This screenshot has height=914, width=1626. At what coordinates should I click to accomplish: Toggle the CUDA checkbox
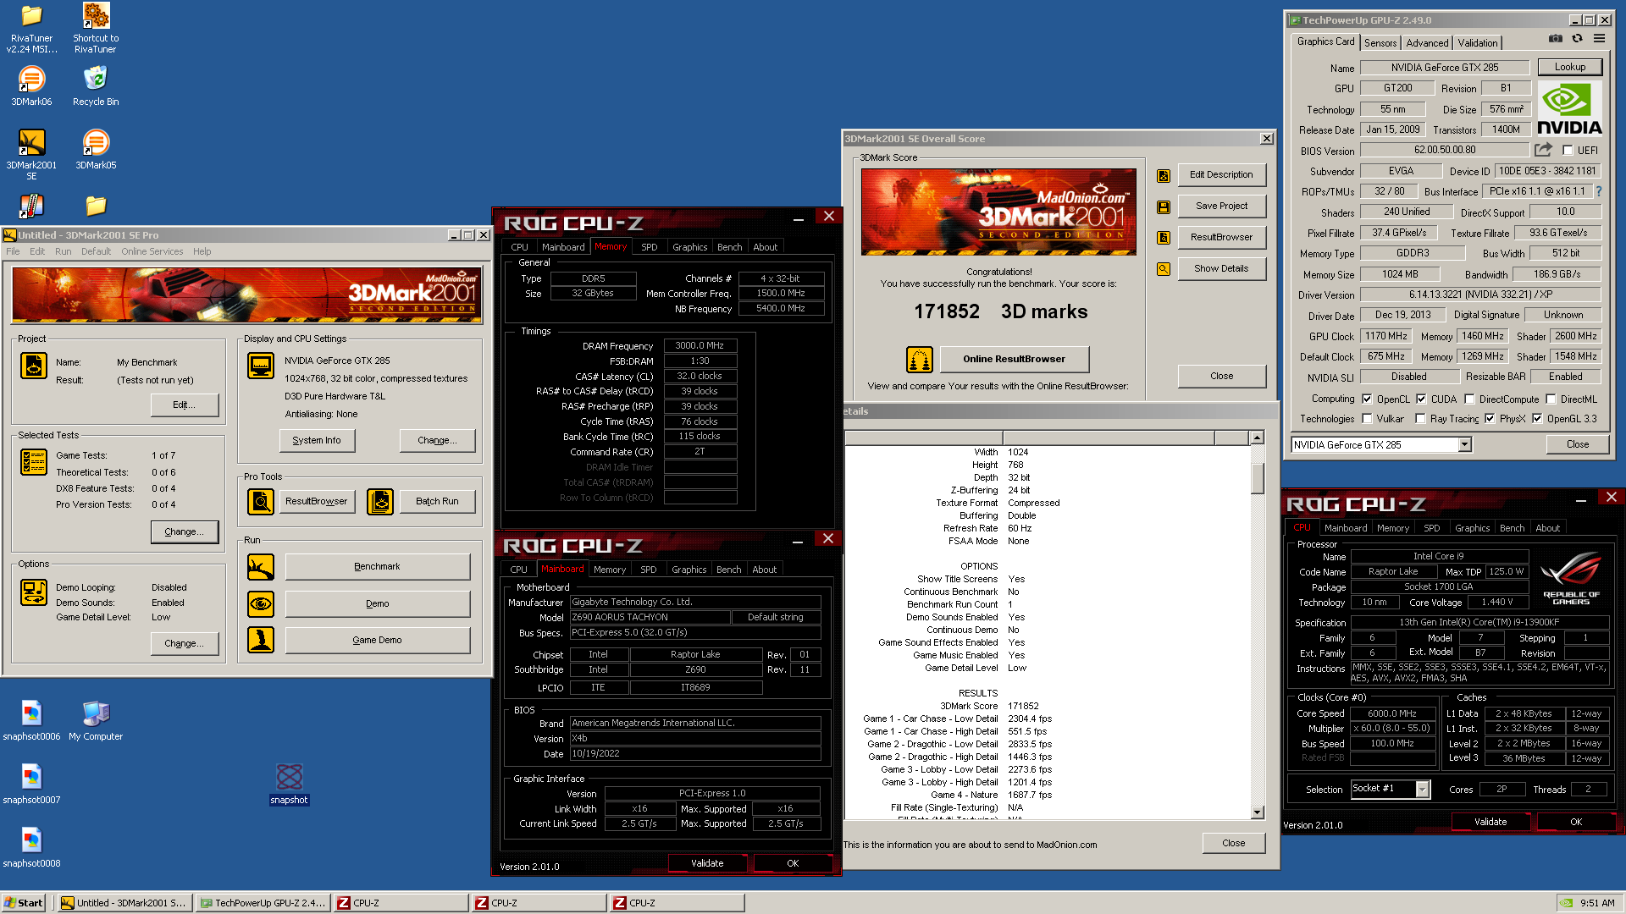(1421, 399)
